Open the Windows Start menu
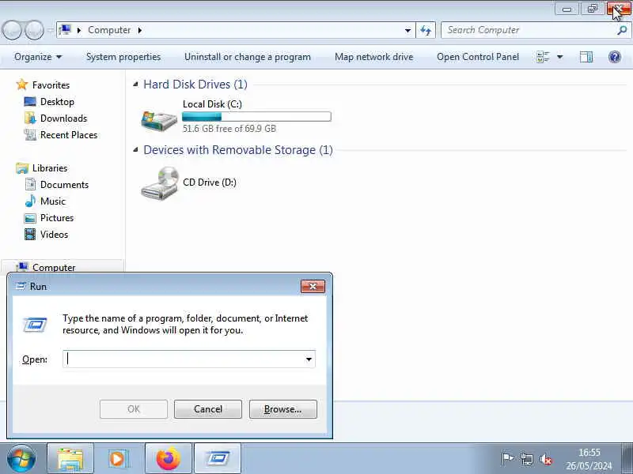633x474 pixels. click(21, 458)
